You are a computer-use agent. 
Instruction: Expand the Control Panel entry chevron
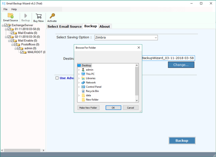point(79,87)
